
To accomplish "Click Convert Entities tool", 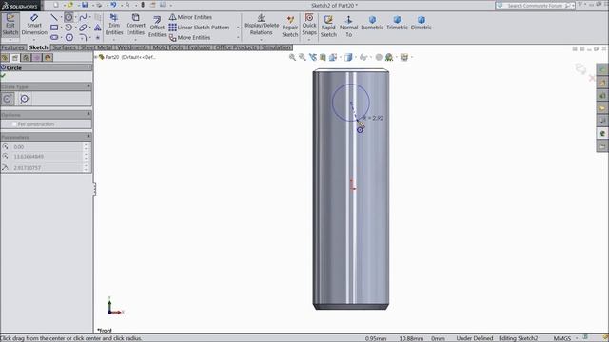I will pos(135,25).
